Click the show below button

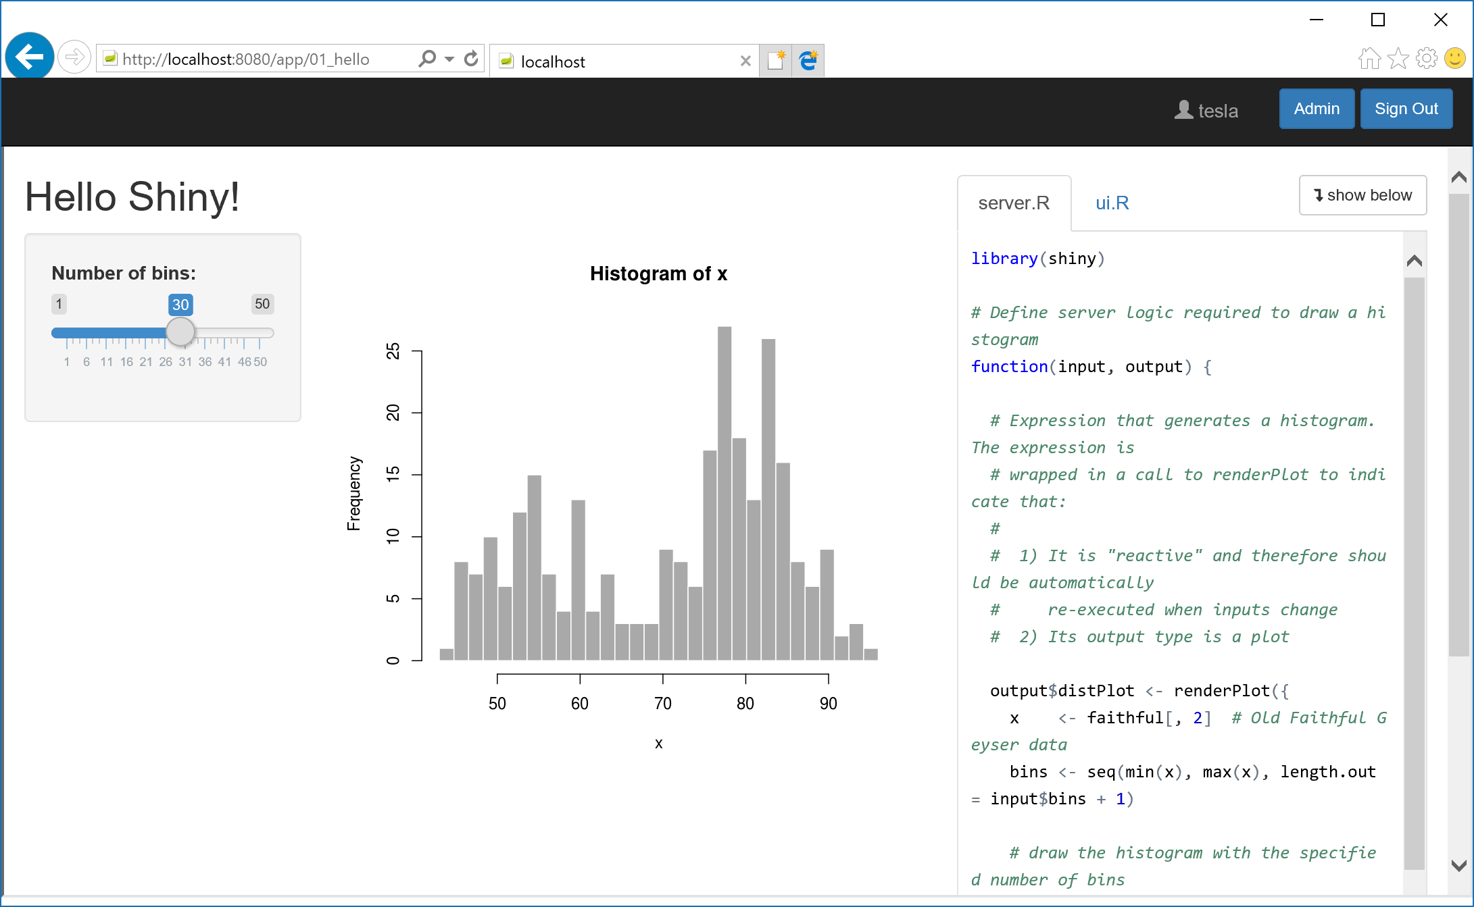coord(1362,195)
